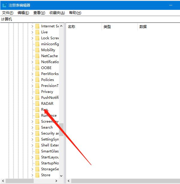Click the Internet Settings folder icon
Screen dimensions: 180x184
(x=37, y=26)
